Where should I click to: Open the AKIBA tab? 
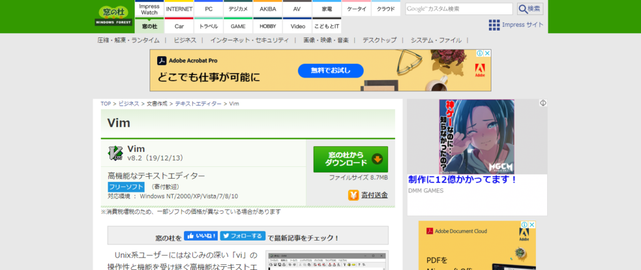point(268,9)
